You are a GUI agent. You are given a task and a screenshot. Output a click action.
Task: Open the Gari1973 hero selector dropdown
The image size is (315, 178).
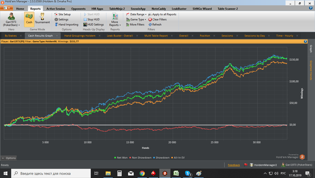[11, 19]
